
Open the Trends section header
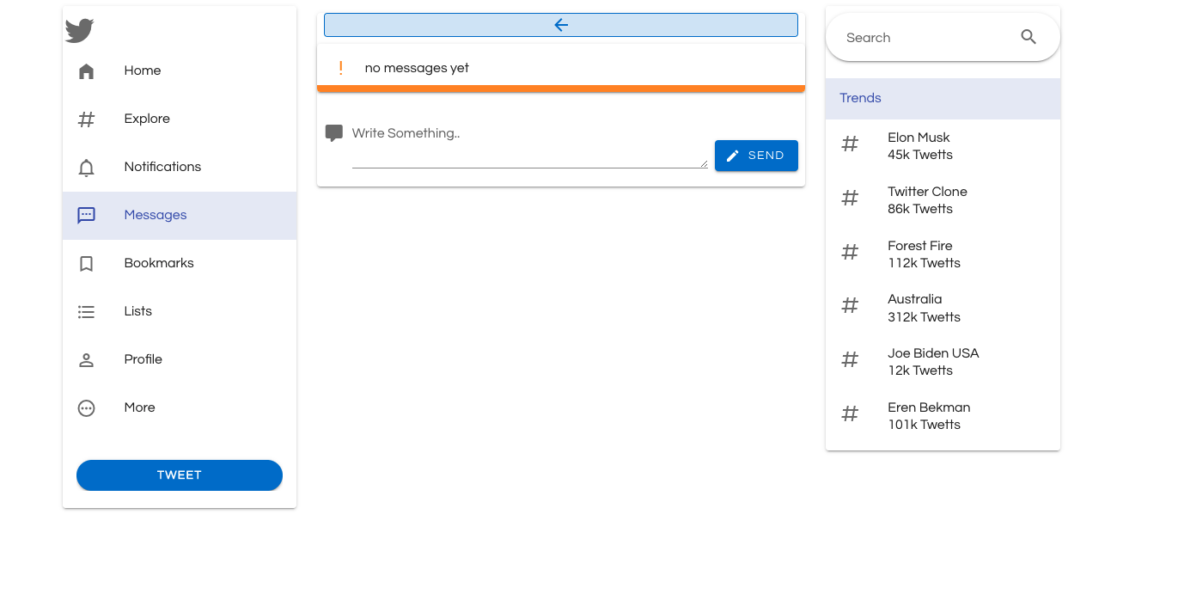860,98
